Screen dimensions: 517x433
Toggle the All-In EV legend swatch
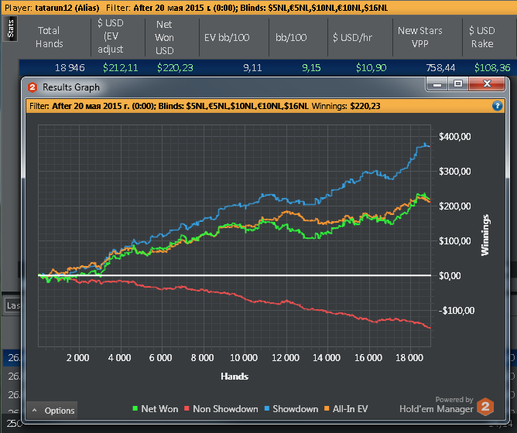point(327,408)
